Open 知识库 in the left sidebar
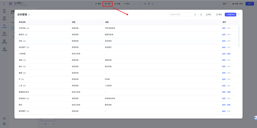Viewport: 257px width, 128px height. (x=4, y=18)
